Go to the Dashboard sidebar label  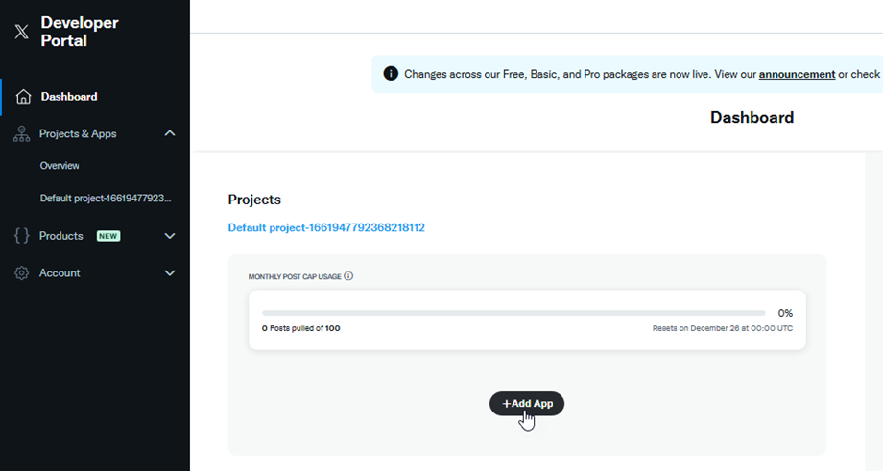[x=69, y=97]
